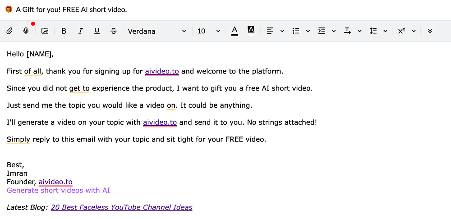Click the 'Best,' sign-off line
This screenshot has width=451, height=219.
(15, 165)
